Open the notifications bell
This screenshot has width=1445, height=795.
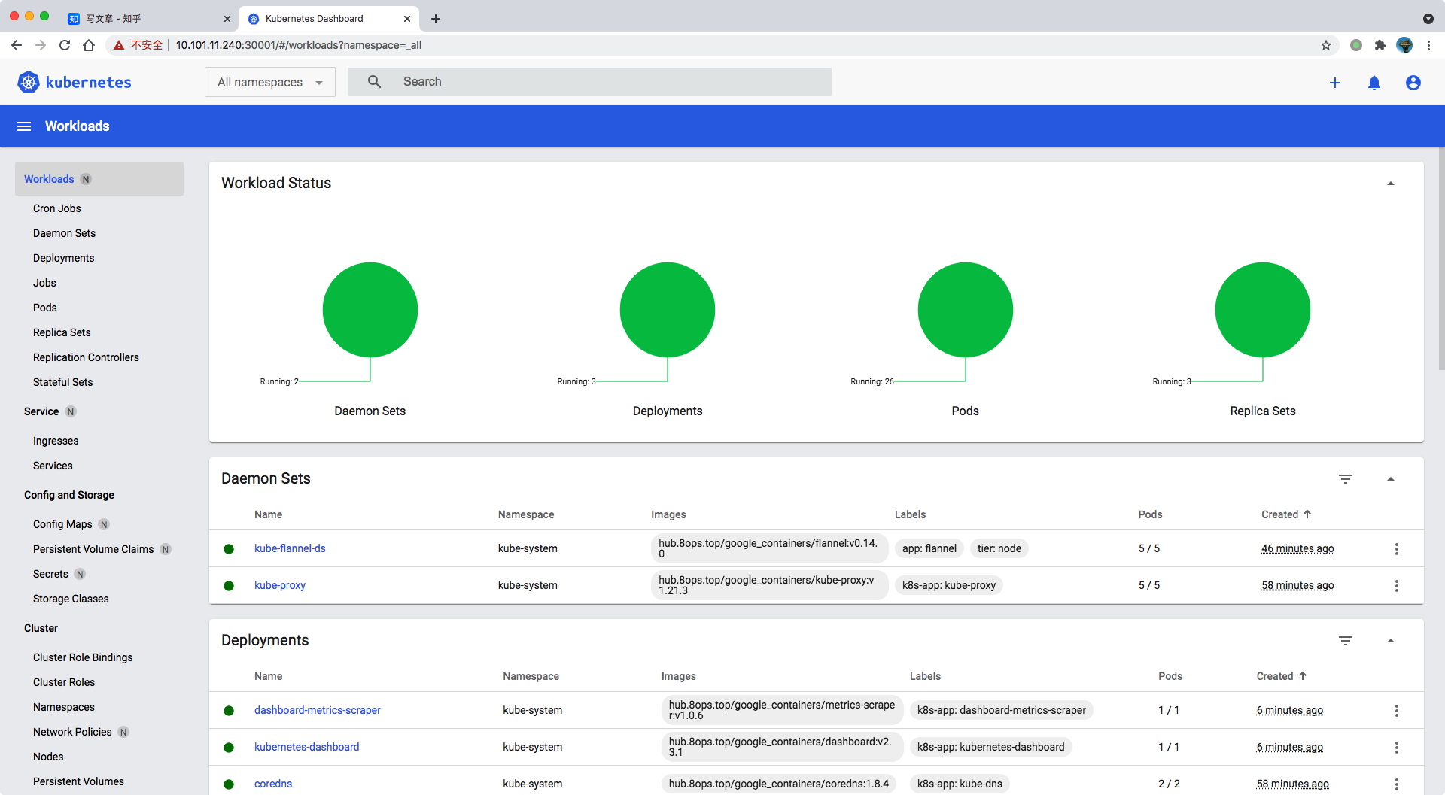(x=1374, y=83)
